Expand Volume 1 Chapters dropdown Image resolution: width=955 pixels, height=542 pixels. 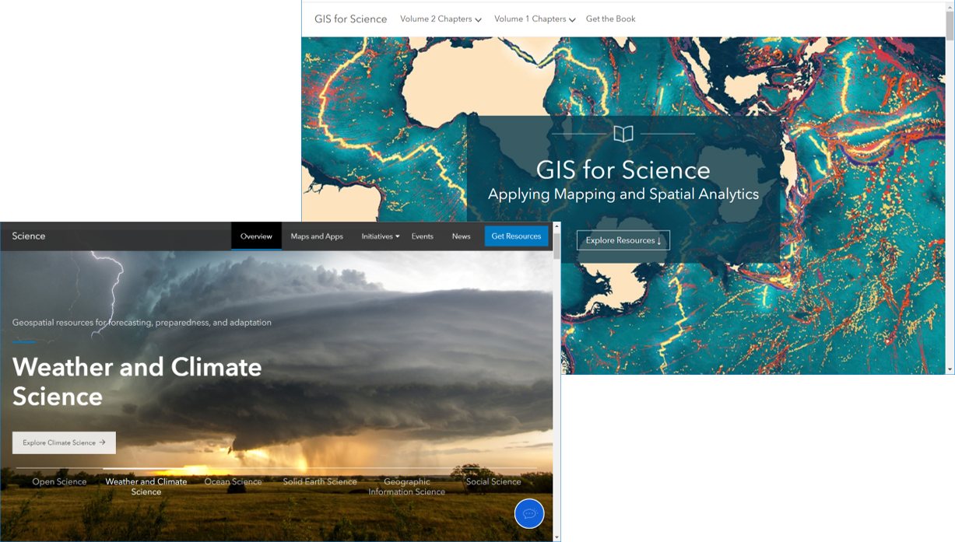click(535, 19)
